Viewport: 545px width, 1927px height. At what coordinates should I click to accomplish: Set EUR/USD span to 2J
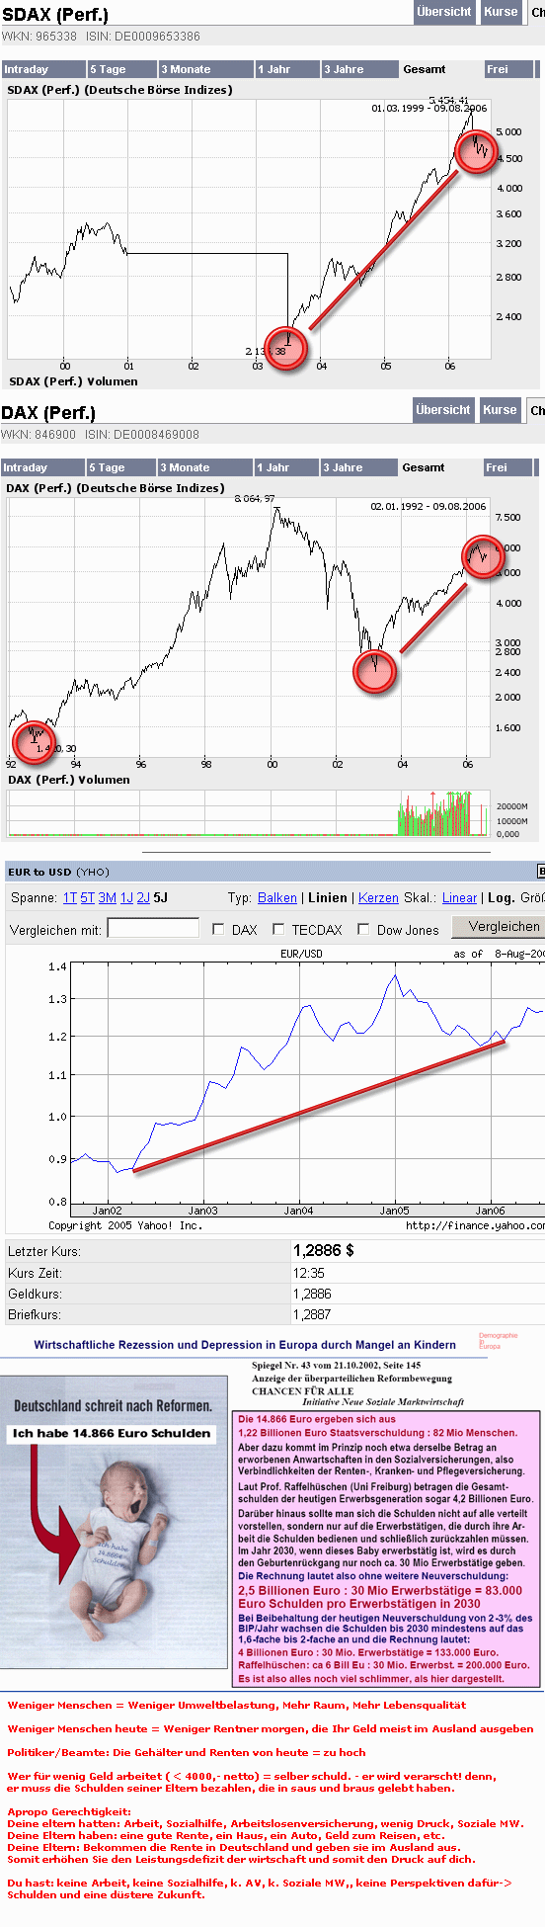click(x=143, y=898)
